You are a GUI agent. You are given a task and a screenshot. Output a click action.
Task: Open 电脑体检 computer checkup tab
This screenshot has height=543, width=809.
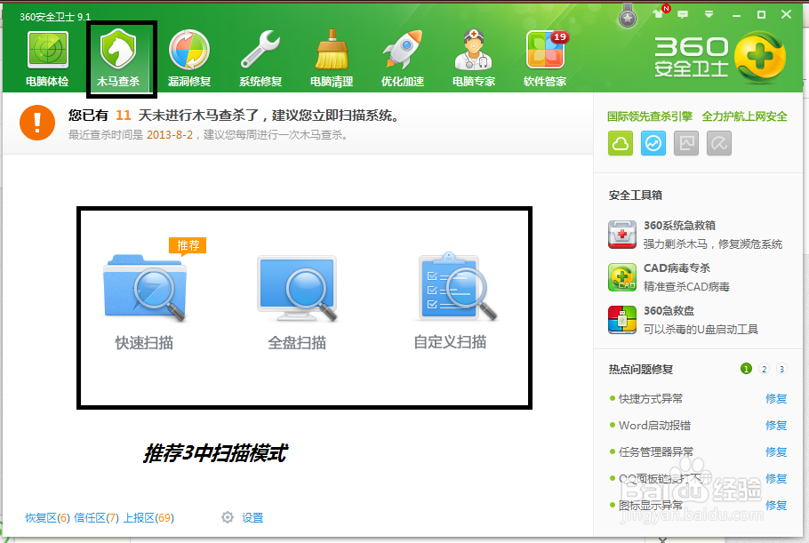point(47,59)
